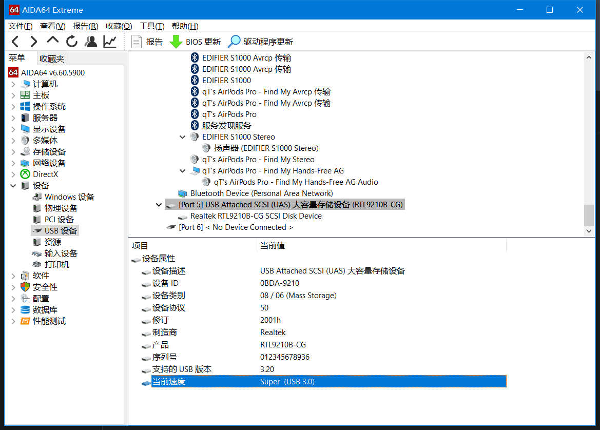Open the 工具(T) menu
600x430 pixels.
coord(152,26)
